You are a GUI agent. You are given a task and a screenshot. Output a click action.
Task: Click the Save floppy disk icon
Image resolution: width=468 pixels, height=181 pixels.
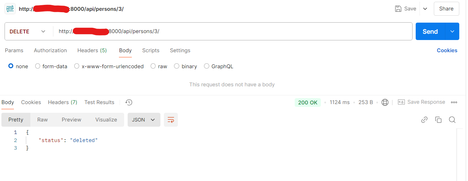[398, 9]
